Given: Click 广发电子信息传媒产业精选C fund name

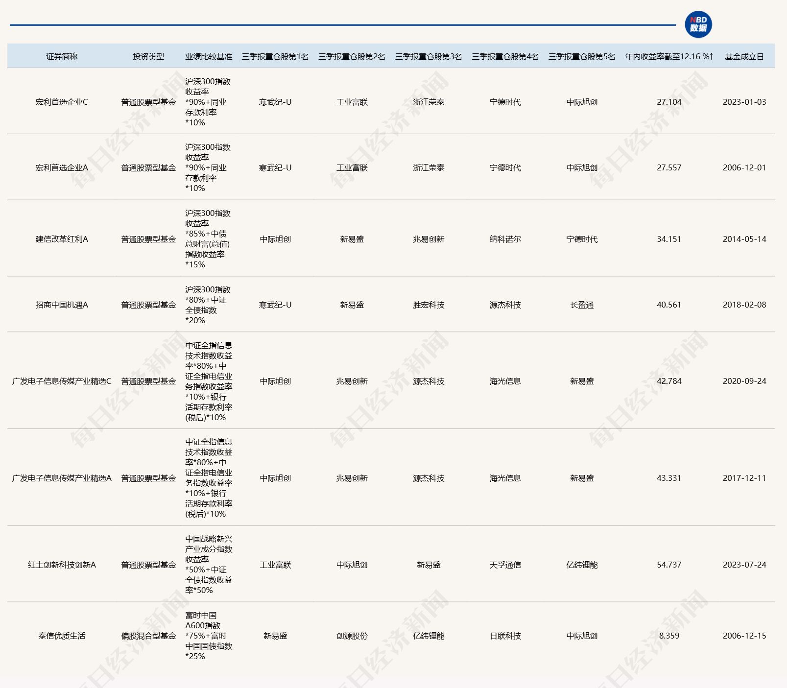Looking at the screenshot, I should tap(62, 381).
